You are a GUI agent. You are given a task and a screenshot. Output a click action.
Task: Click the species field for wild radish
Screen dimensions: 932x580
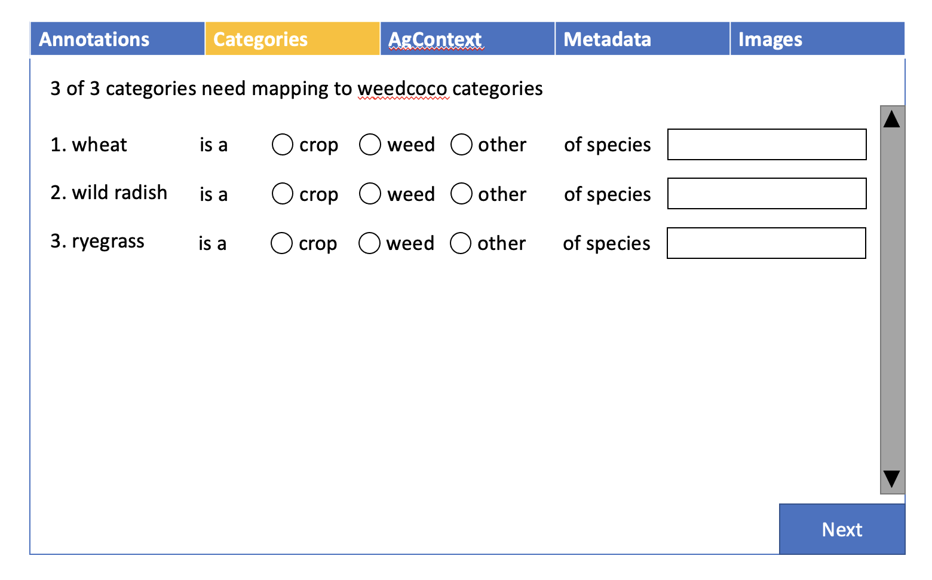[767, 193]
